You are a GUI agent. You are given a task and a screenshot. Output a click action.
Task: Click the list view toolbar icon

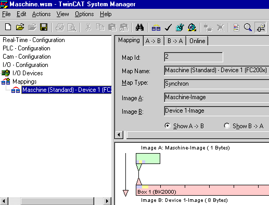pyautogui.click(x=236, y=28)
